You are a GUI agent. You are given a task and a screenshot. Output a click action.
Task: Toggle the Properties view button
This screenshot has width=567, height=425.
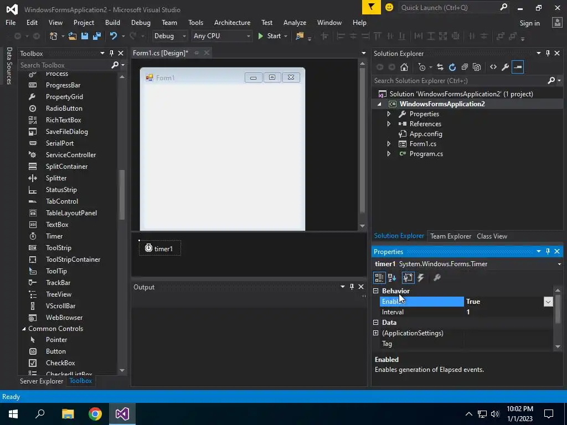coord(408,278)
